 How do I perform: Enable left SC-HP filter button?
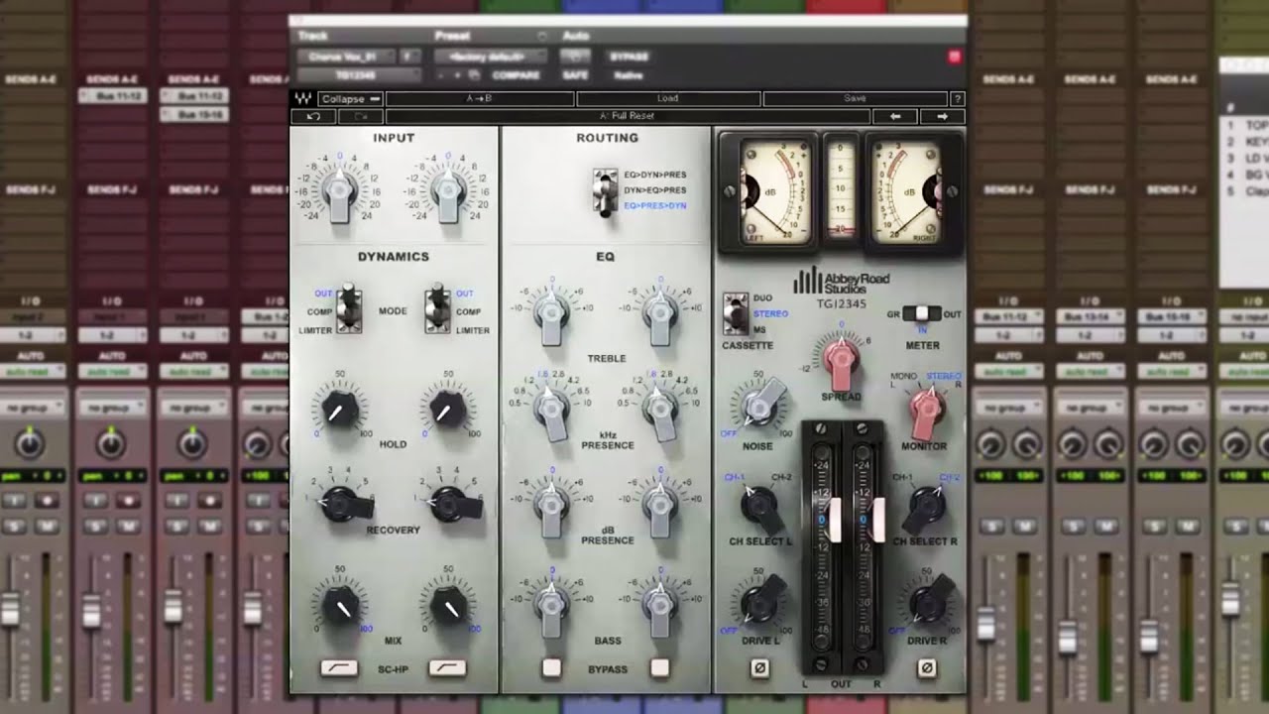(x=339, y=668)
